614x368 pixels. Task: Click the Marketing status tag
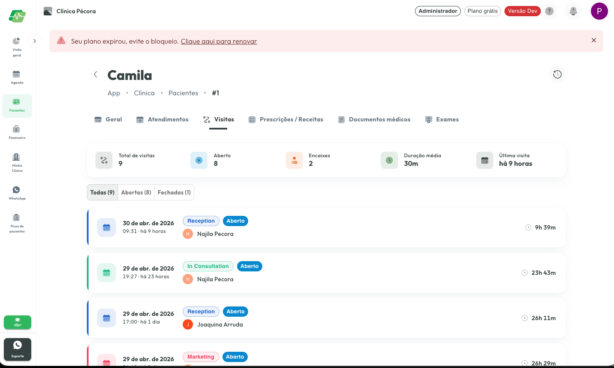pyautogui.click(x=201, y=357)
